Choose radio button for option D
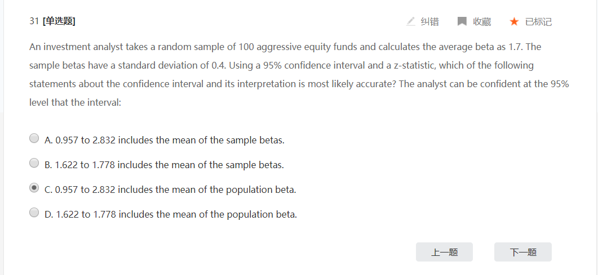The image size is (598, 275). [x=34, y=213]
